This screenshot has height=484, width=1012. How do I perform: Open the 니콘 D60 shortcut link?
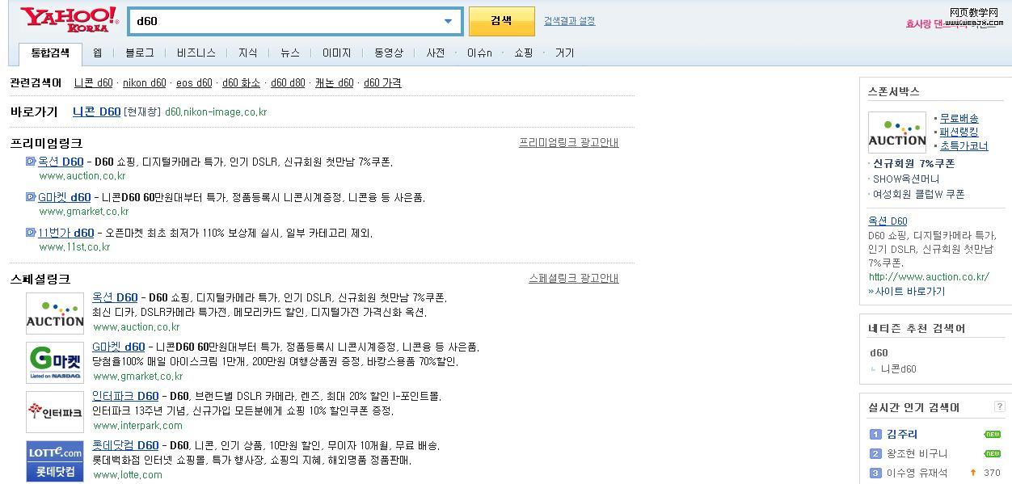(x=96, y=112)
